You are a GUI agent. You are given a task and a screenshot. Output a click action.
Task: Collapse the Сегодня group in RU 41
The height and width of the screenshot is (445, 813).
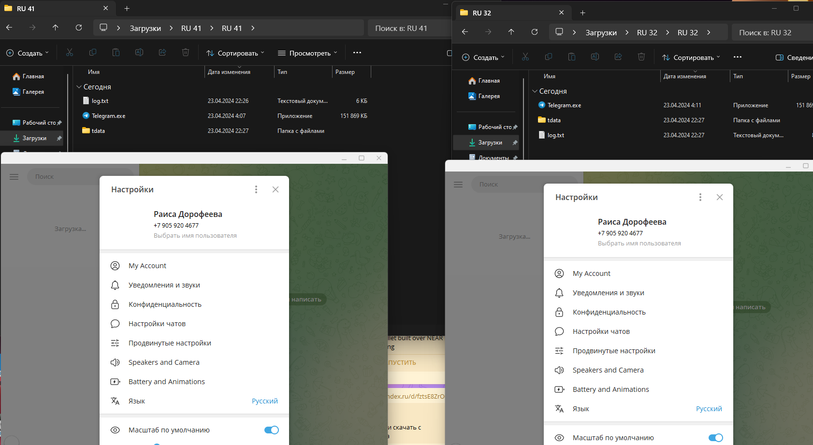tap(79, 87)
